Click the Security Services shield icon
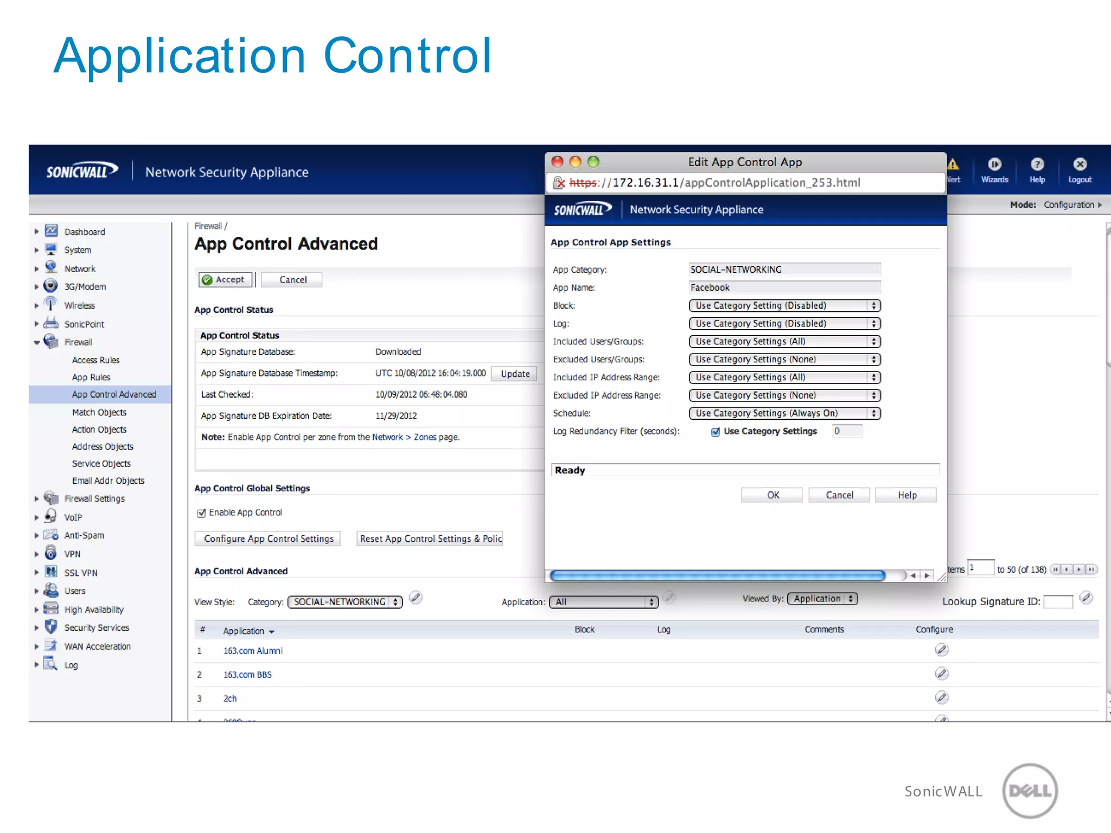This screenshot has width=1111, height=833. (x=51, y=627)
